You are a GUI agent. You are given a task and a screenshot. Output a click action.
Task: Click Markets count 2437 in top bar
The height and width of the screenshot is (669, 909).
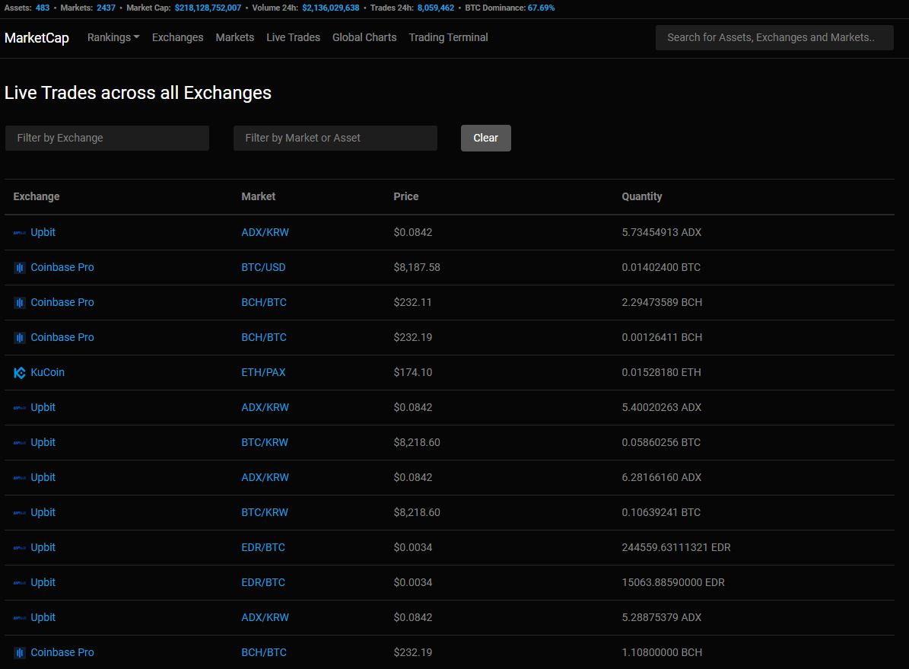(106, 8)
